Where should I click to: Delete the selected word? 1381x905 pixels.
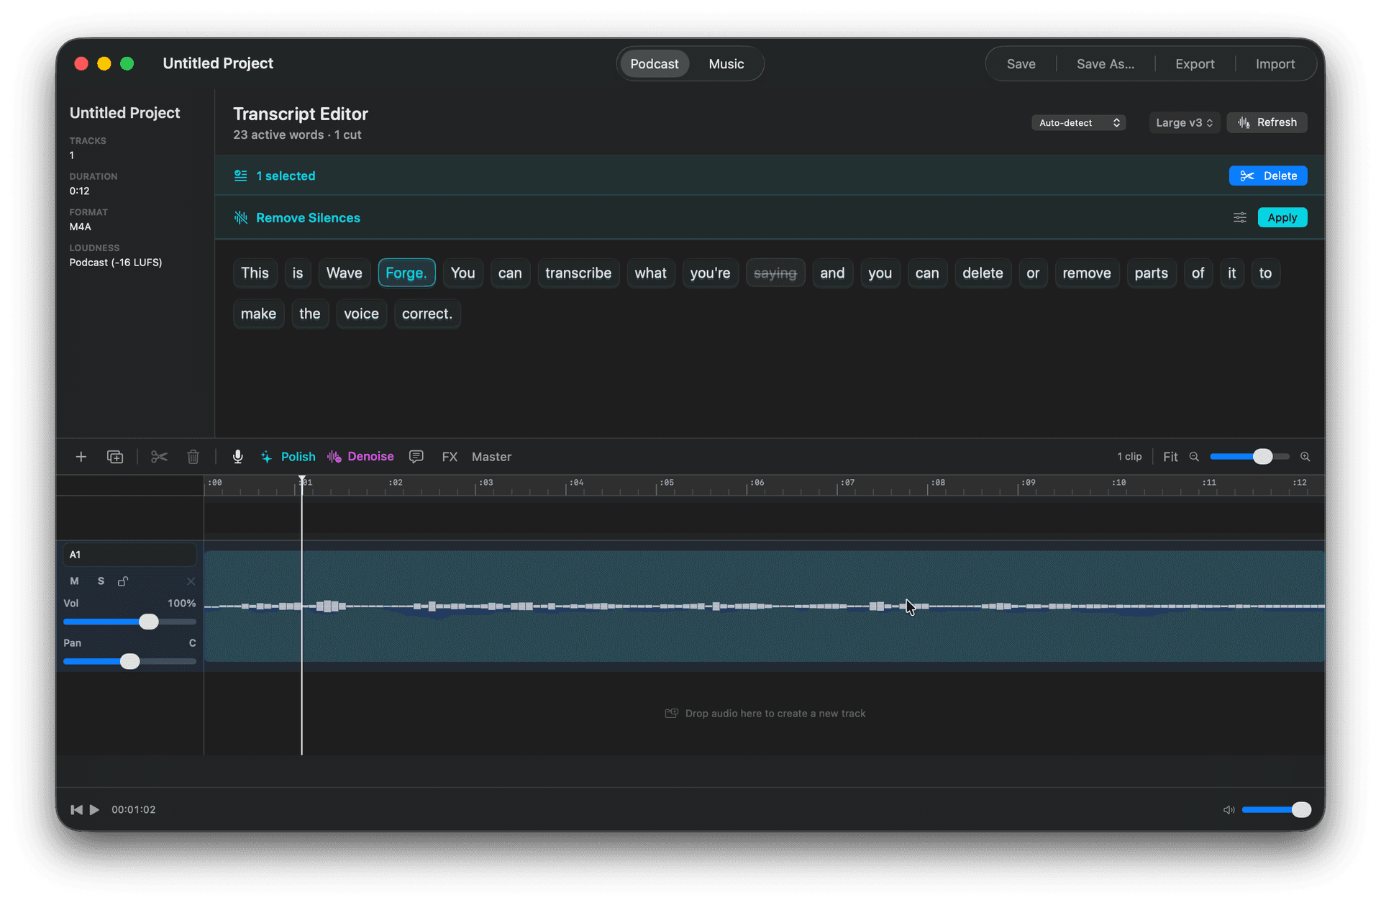[x=1268, y=176]
